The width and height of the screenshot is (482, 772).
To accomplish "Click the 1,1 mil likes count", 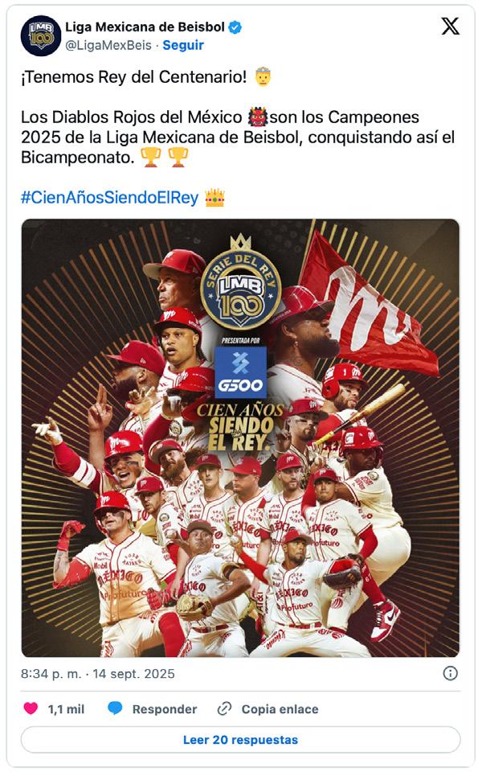I will click(66, 709).
